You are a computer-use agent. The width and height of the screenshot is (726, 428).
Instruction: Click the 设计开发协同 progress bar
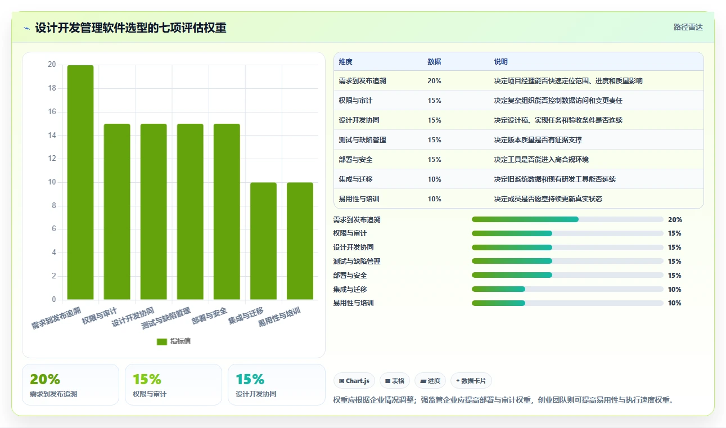tap(567, 247)
